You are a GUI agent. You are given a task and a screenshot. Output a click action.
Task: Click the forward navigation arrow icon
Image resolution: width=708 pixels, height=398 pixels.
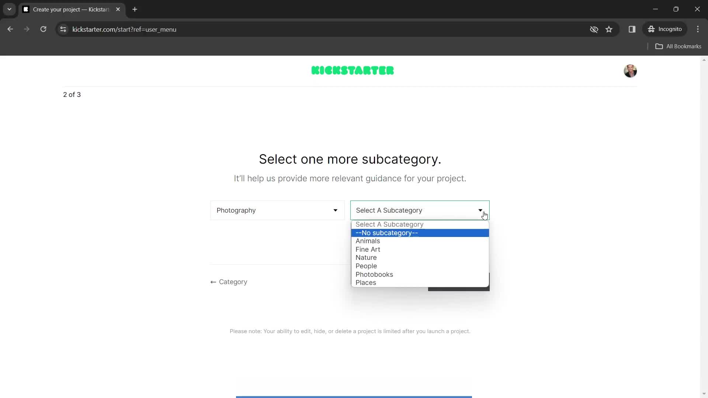26,29
